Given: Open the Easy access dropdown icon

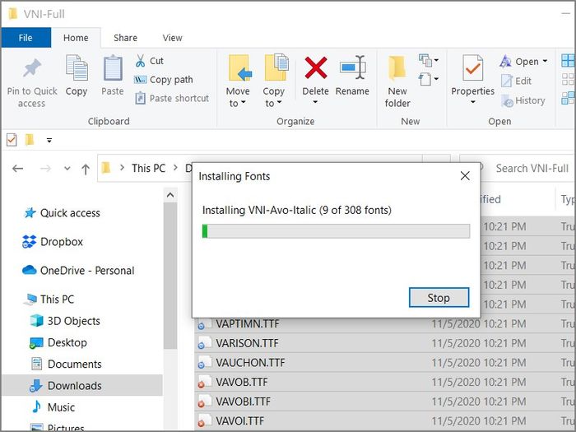Looking at the screenshot, I should click(429, 79).
